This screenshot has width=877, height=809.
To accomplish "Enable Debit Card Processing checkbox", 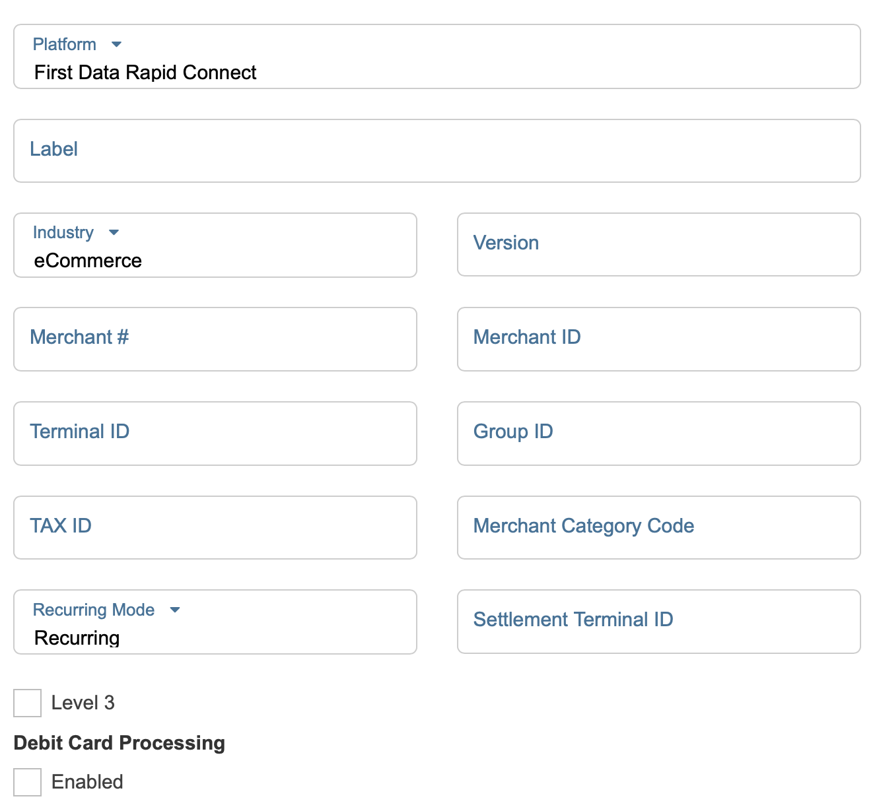I will 28,782.
